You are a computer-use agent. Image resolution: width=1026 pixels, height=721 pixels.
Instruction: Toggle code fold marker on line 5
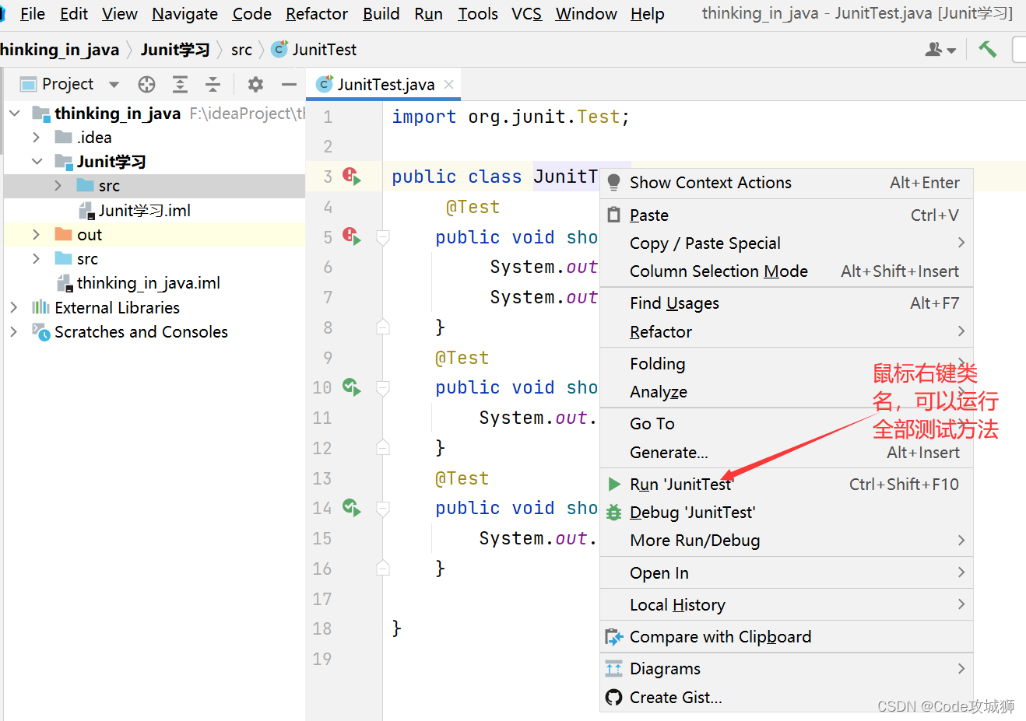[383, 237]
